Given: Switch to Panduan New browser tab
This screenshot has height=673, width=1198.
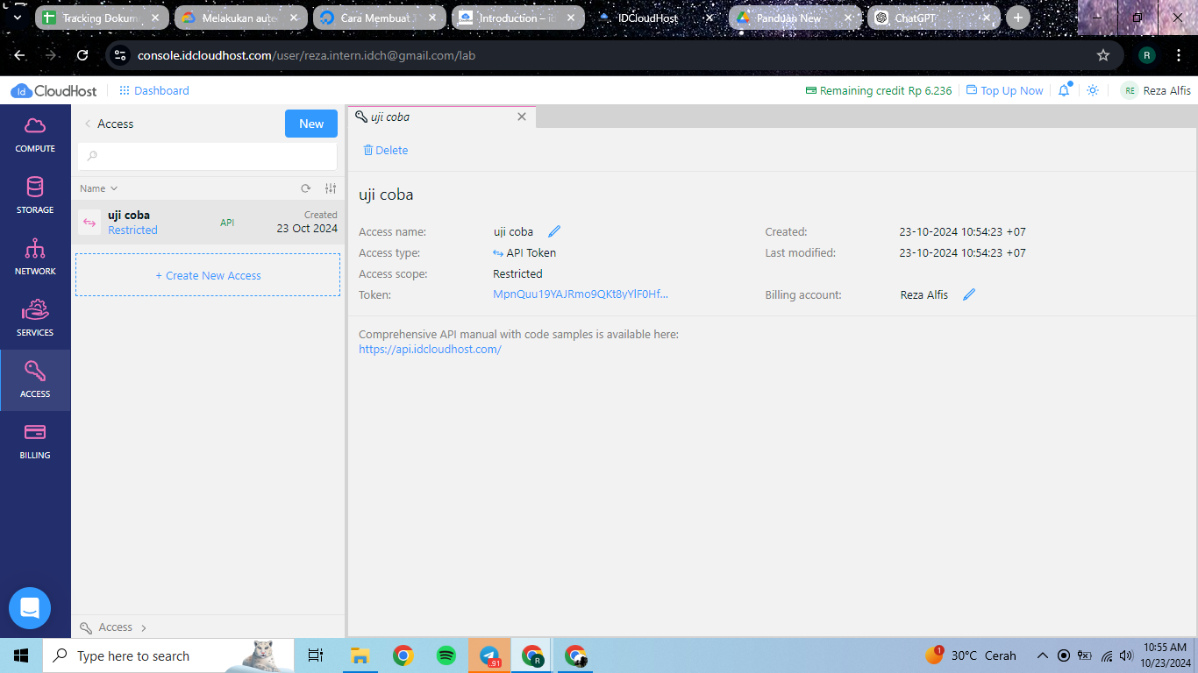Looking at the screenshot, I should (795, 18).
